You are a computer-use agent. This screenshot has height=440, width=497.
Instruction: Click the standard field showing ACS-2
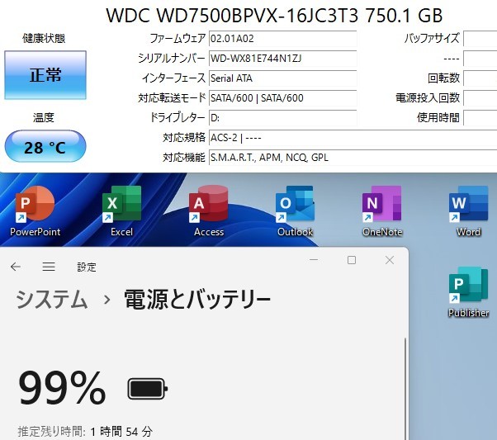click(x=353, y=138)
